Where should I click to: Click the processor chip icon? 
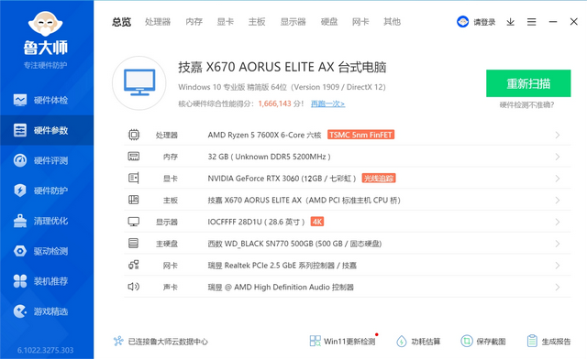[x=134, y=135]
